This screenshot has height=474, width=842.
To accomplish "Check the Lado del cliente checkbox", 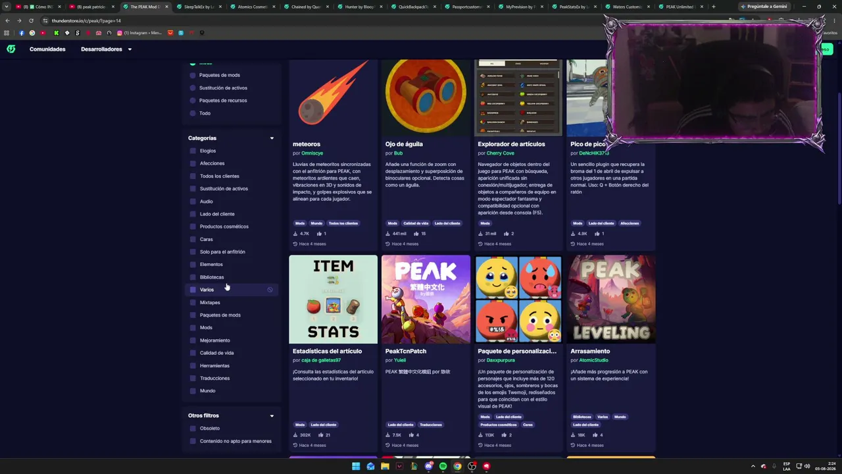I will (193, 214).
